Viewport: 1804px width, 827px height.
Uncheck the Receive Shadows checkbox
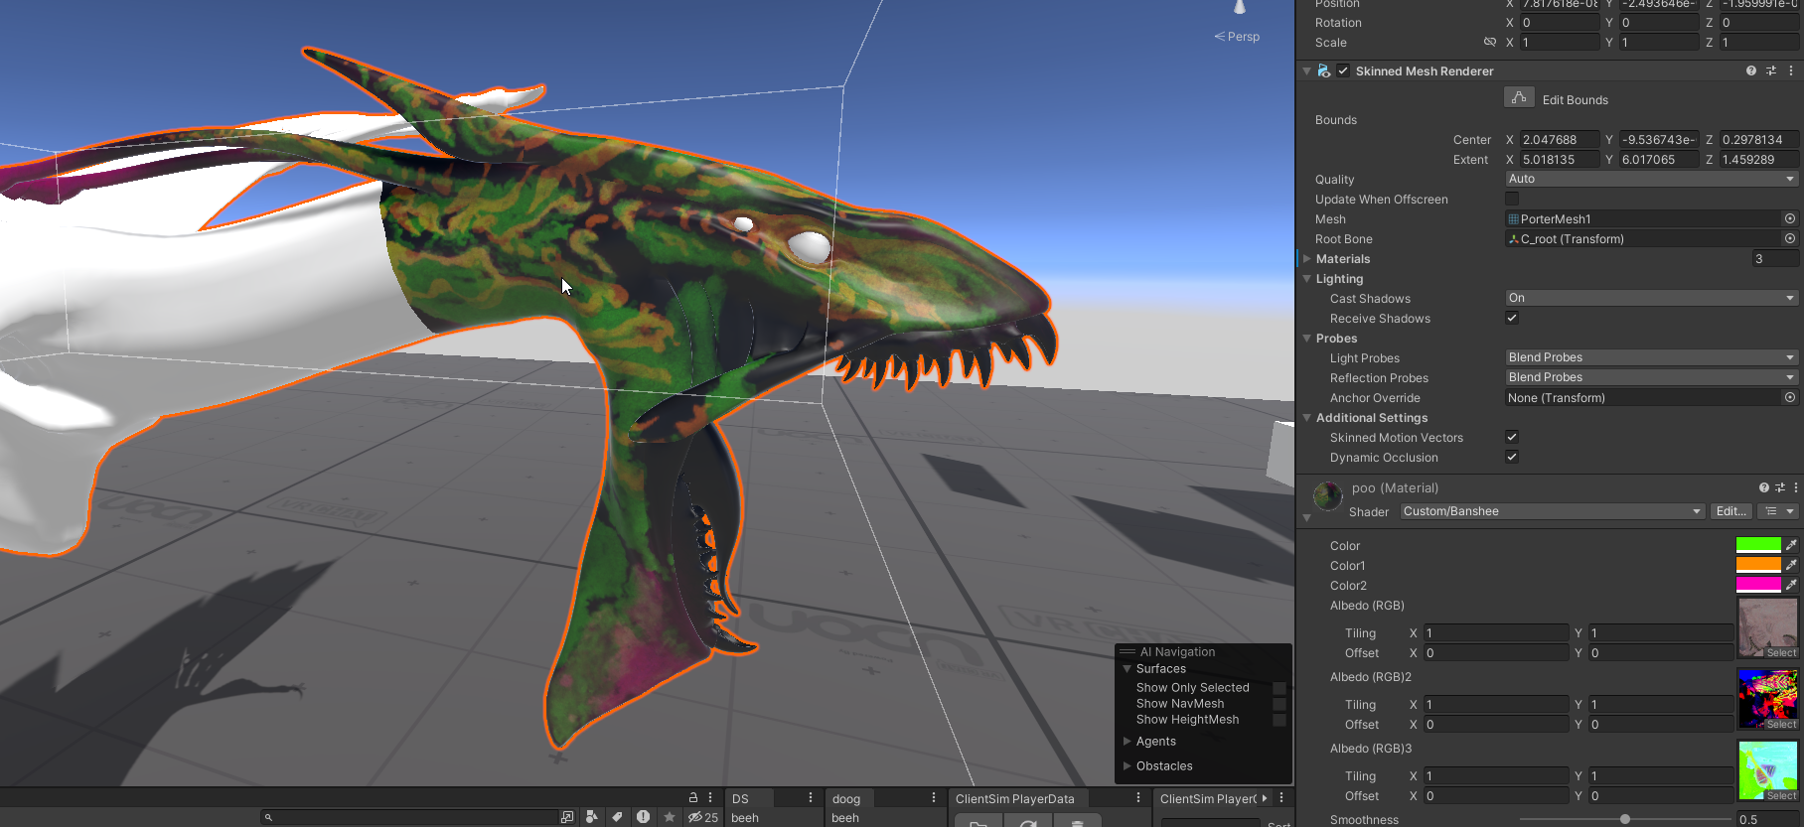click(x=1512, y=319)
